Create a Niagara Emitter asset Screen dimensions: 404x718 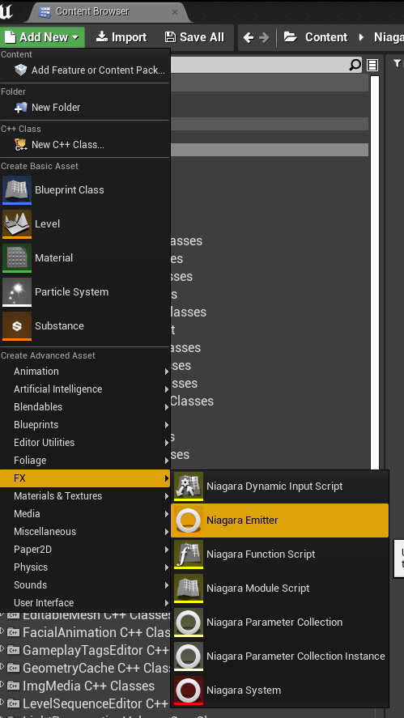click(x=280, y=520)
